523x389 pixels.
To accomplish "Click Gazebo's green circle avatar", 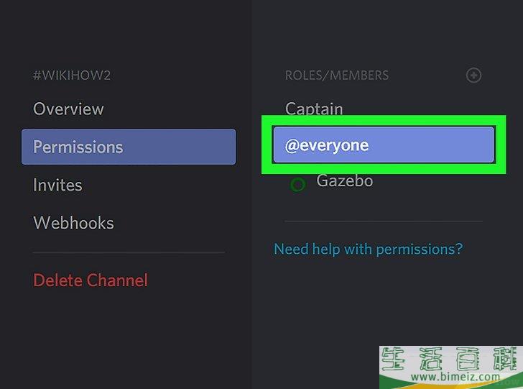I will click(x=297, y=184).
